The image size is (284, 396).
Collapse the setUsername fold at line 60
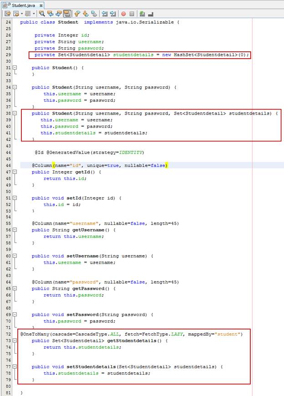pyautogui.click(x=15, y=256)
